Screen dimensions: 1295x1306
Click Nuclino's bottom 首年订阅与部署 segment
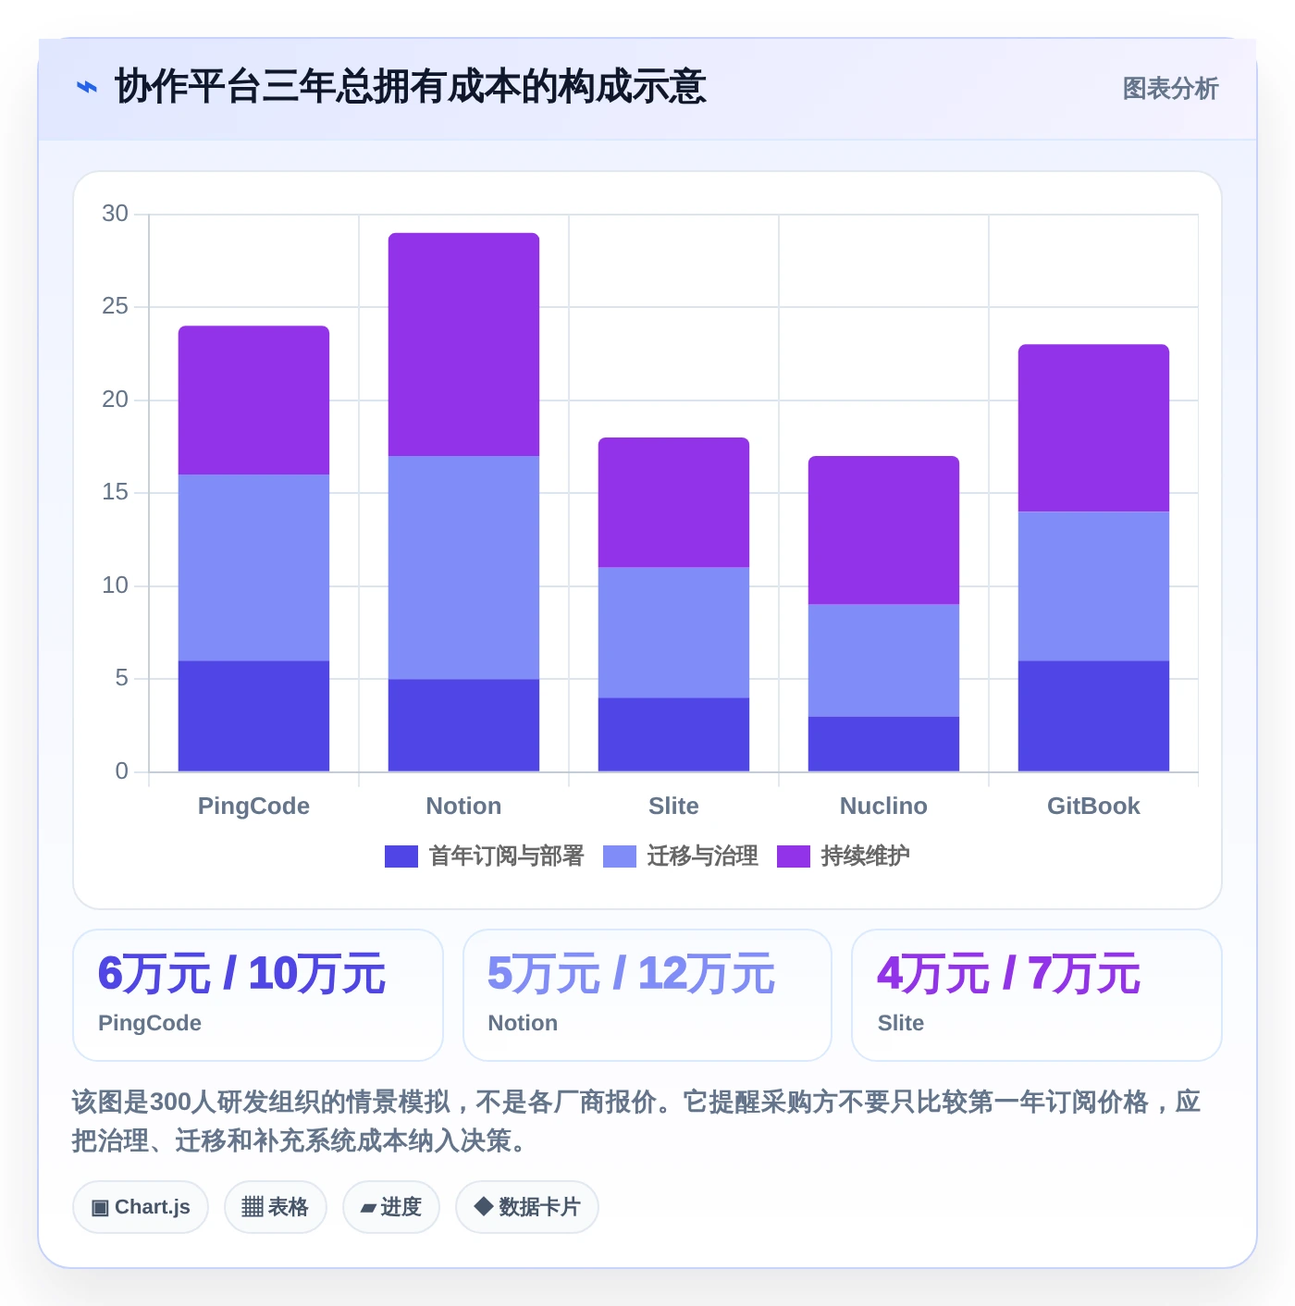[x=883, y=745]
